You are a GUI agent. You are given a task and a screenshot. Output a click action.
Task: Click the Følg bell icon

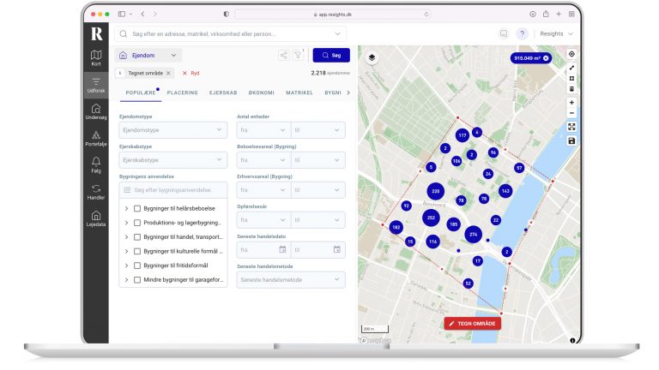[96, 164]
